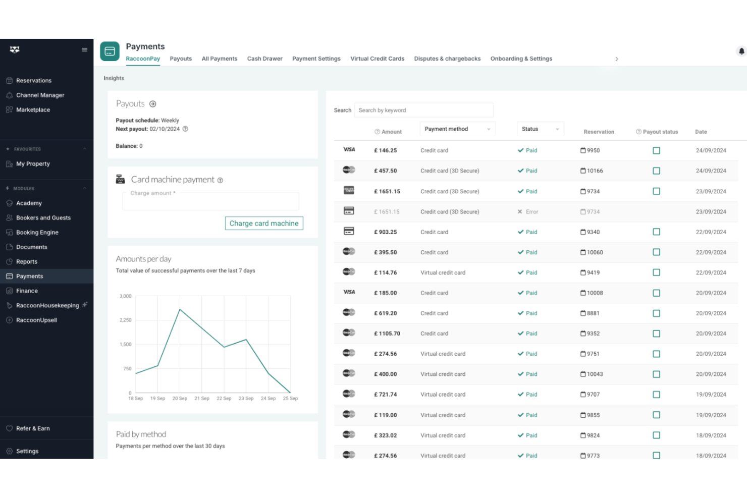Switch to the All Payments tab
Viewport: 747px width, 498px height.
[x=219, y=59]
